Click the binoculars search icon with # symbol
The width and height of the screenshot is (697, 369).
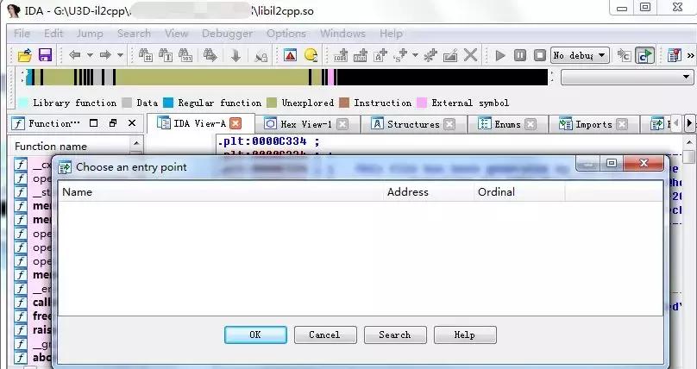click(x=146, y=55)
